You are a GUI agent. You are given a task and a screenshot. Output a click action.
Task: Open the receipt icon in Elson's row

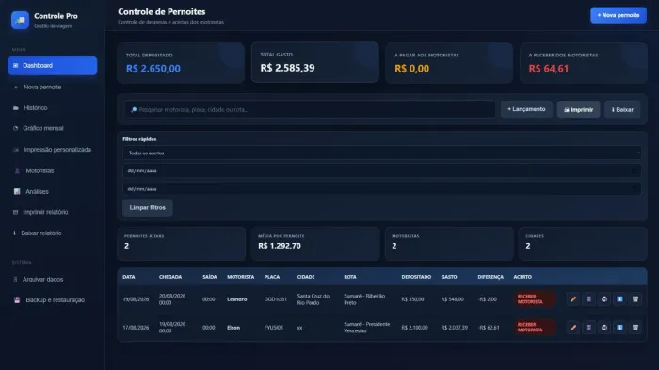click(x=588, y=327)
